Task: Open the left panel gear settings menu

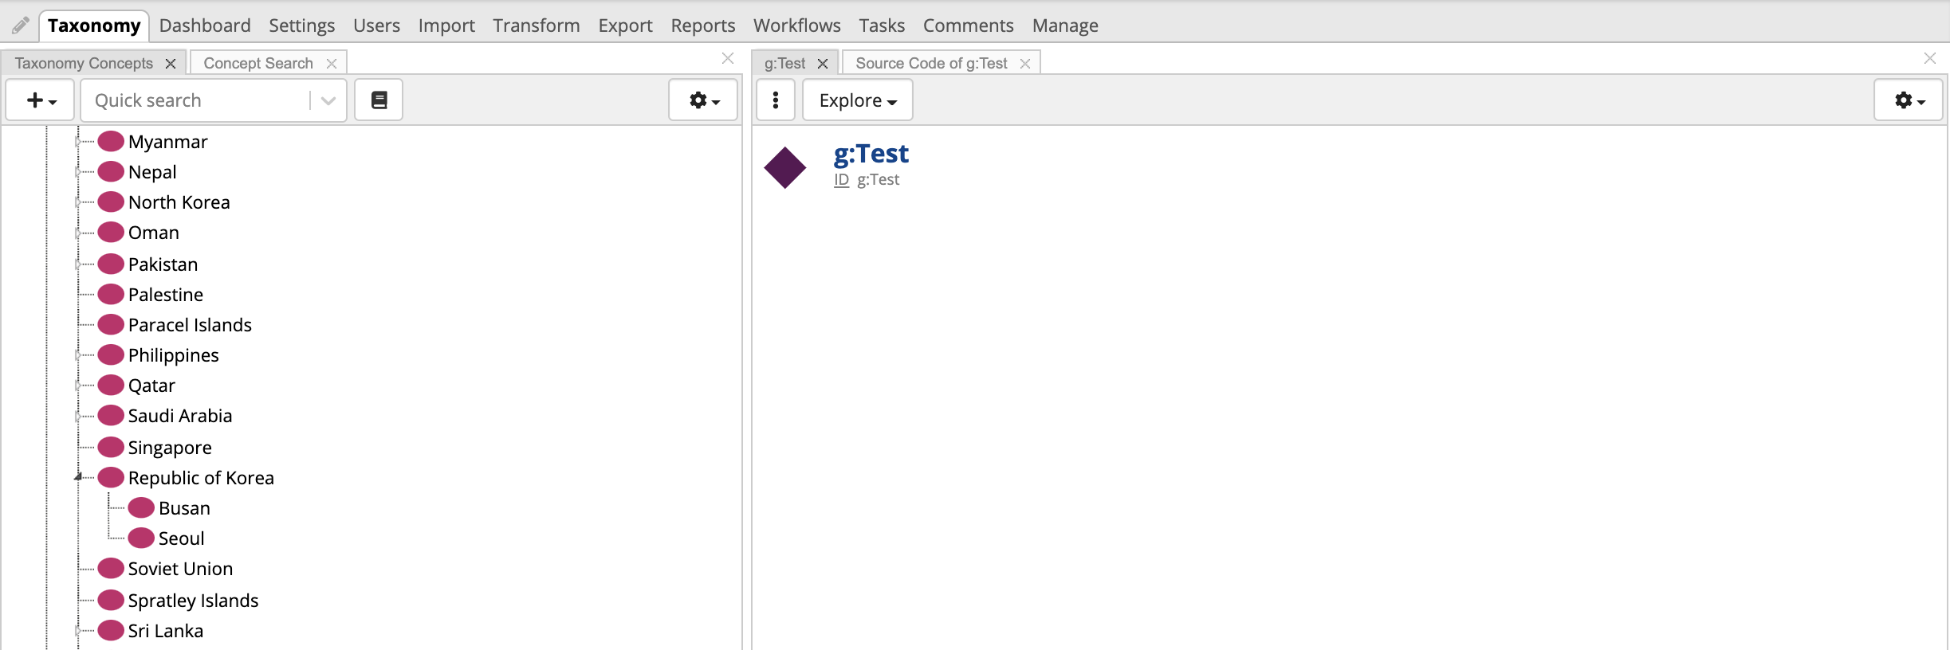Action: click(703, 100)
